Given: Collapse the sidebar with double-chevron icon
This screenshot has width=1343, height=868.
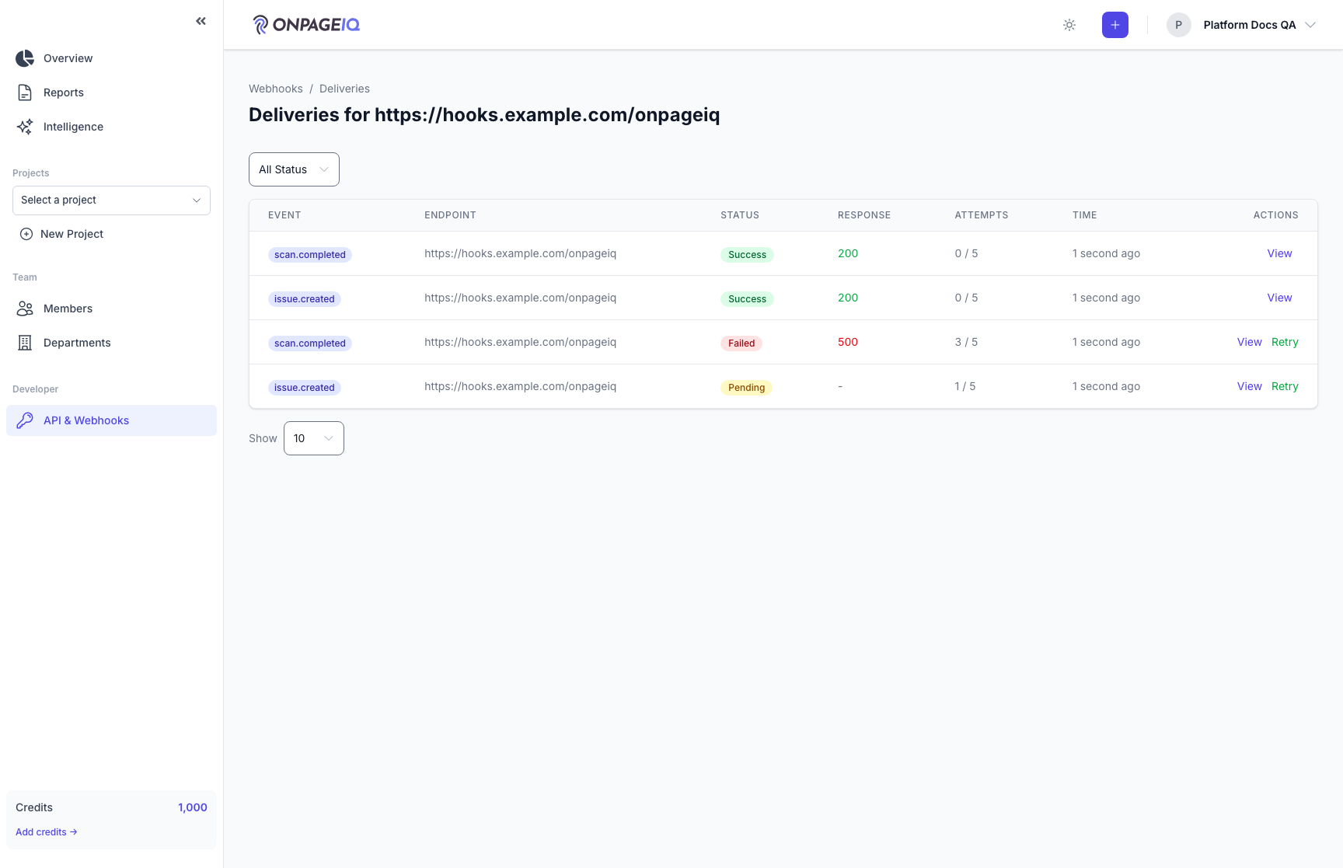Looking at the screenshot, I should (x=201, y=21).
